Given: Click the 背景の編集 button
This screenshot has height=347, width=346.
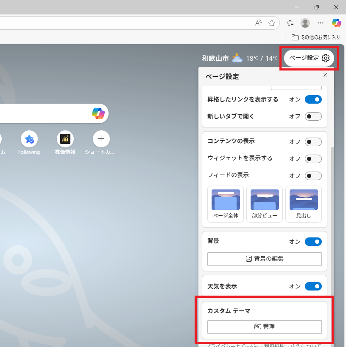Looking at the screenshot, I should (264, 259).
